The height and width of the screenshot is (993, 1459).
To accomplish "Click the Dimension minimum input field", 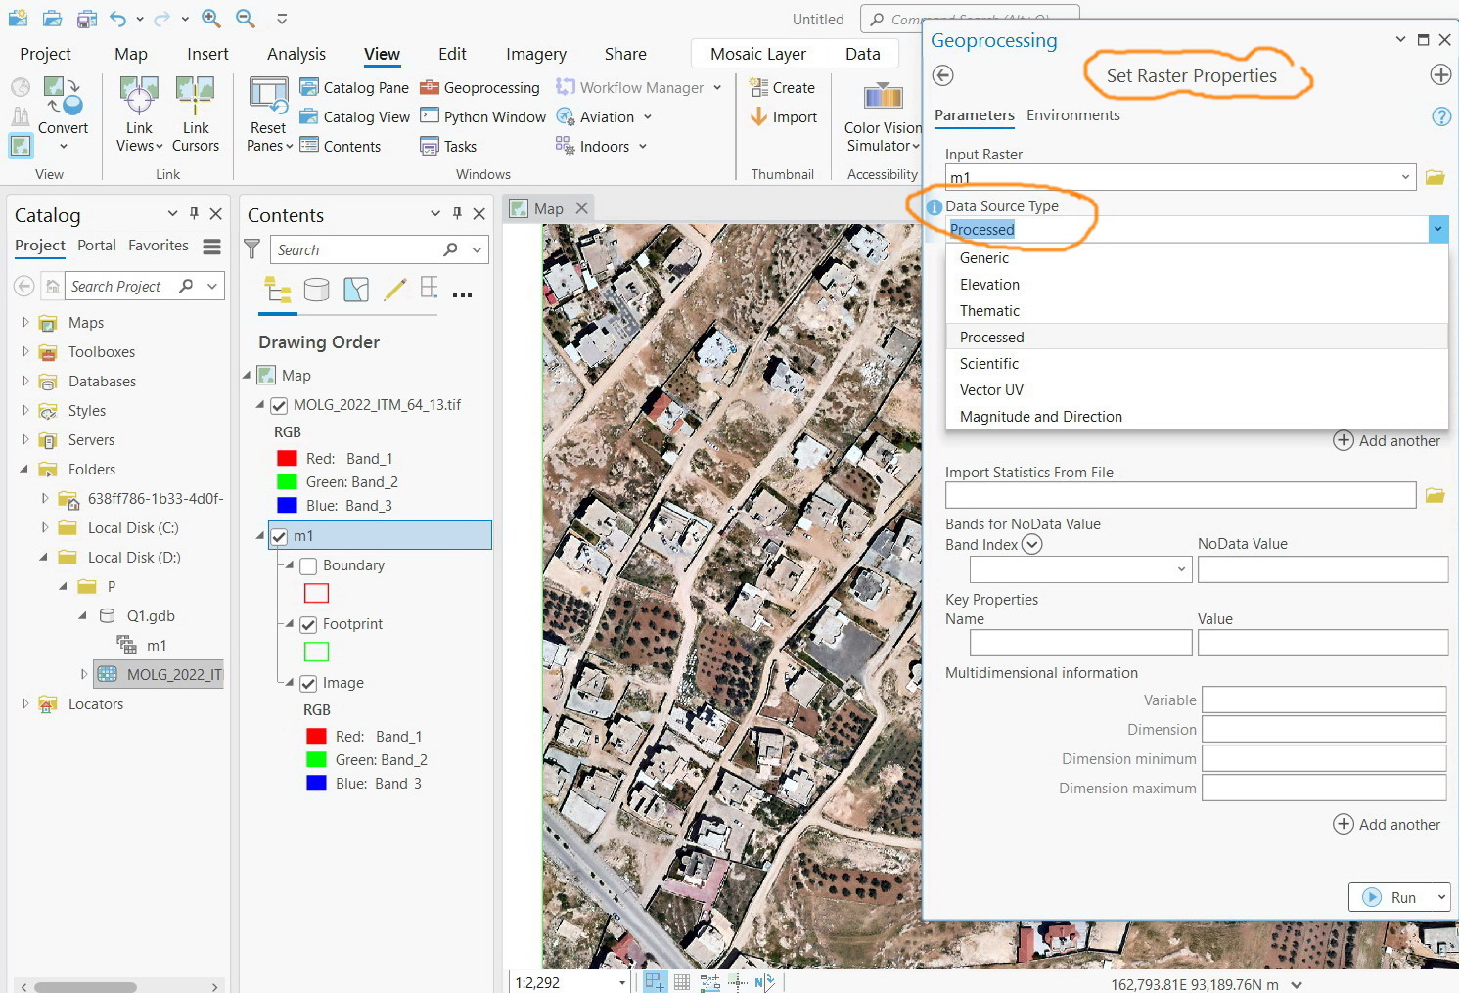I will click(x=1323, y=758).
